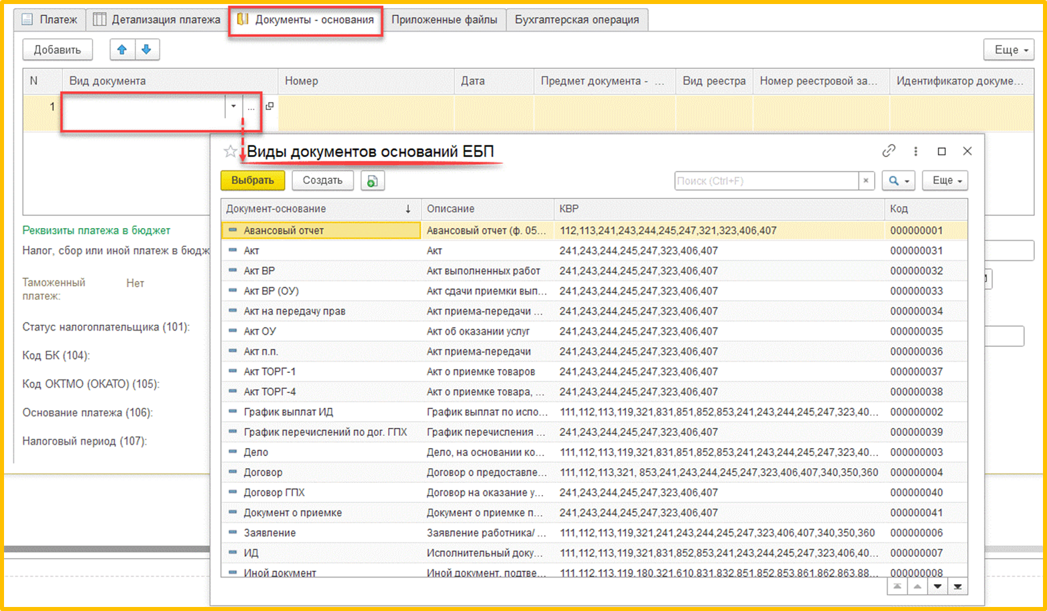Click description Акт об оказании услуг
Viewport: 1047px width, 611px height.
click(x=478, y=331)
